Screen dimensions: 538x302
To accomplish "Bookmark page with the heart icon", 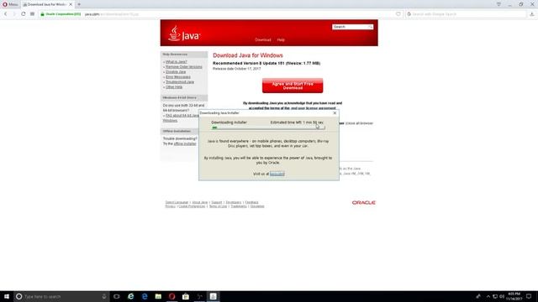I will [x=398, y=14].
